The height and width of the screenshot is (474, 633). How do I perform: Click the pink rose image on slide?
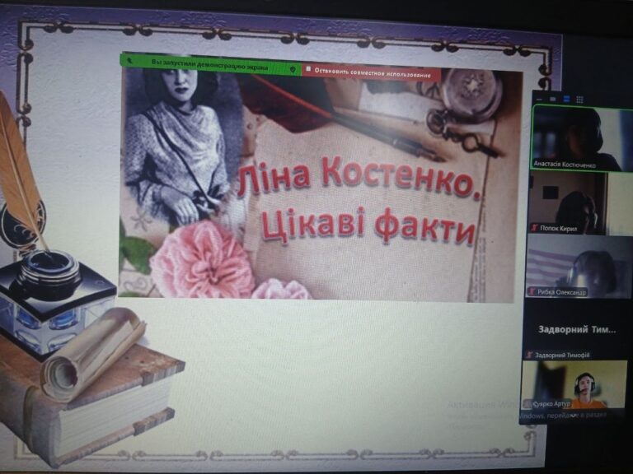click(202, 260)
